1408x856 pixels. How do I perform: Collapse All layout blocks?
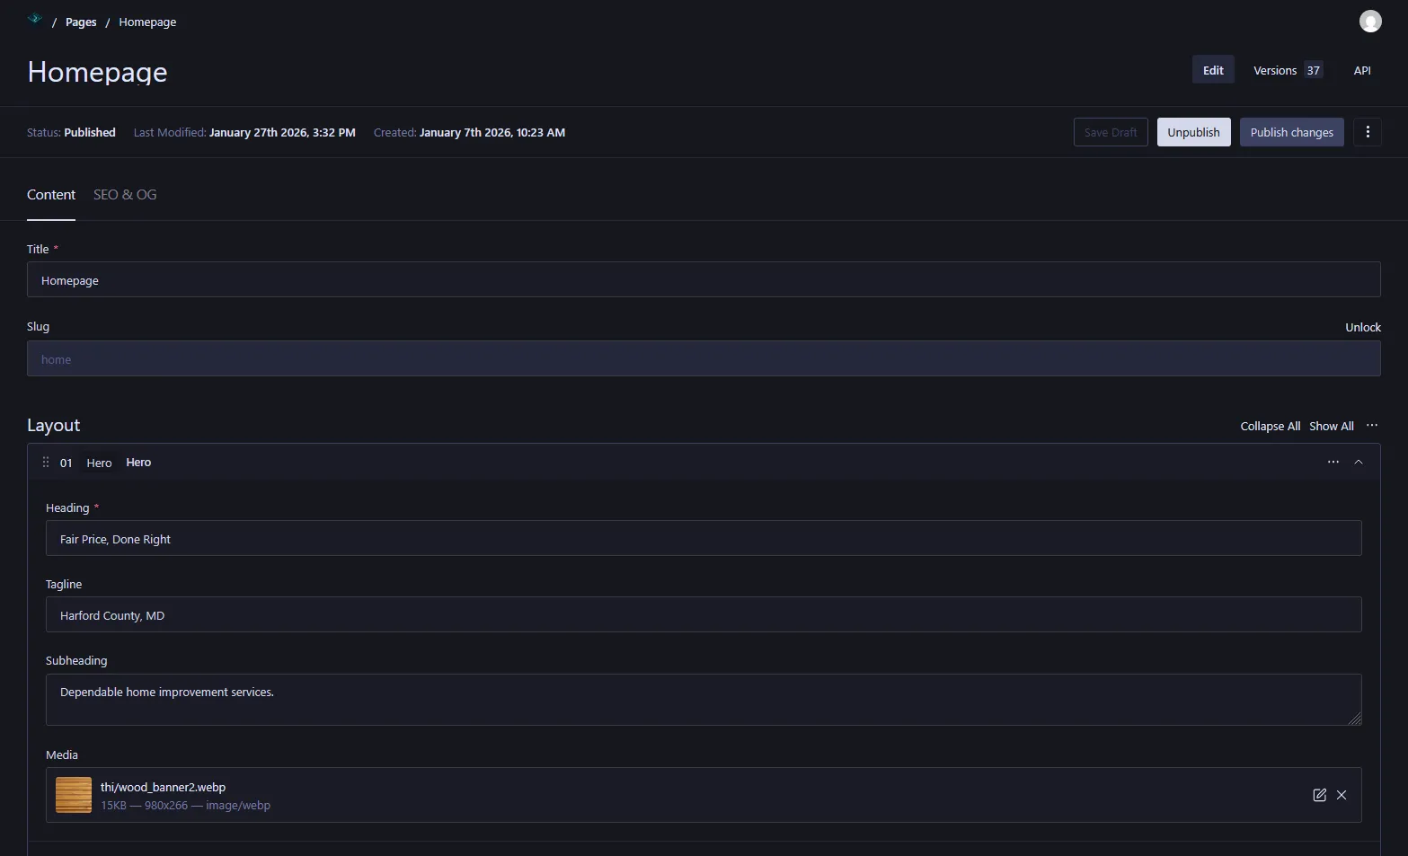(x=1270, y=427)
